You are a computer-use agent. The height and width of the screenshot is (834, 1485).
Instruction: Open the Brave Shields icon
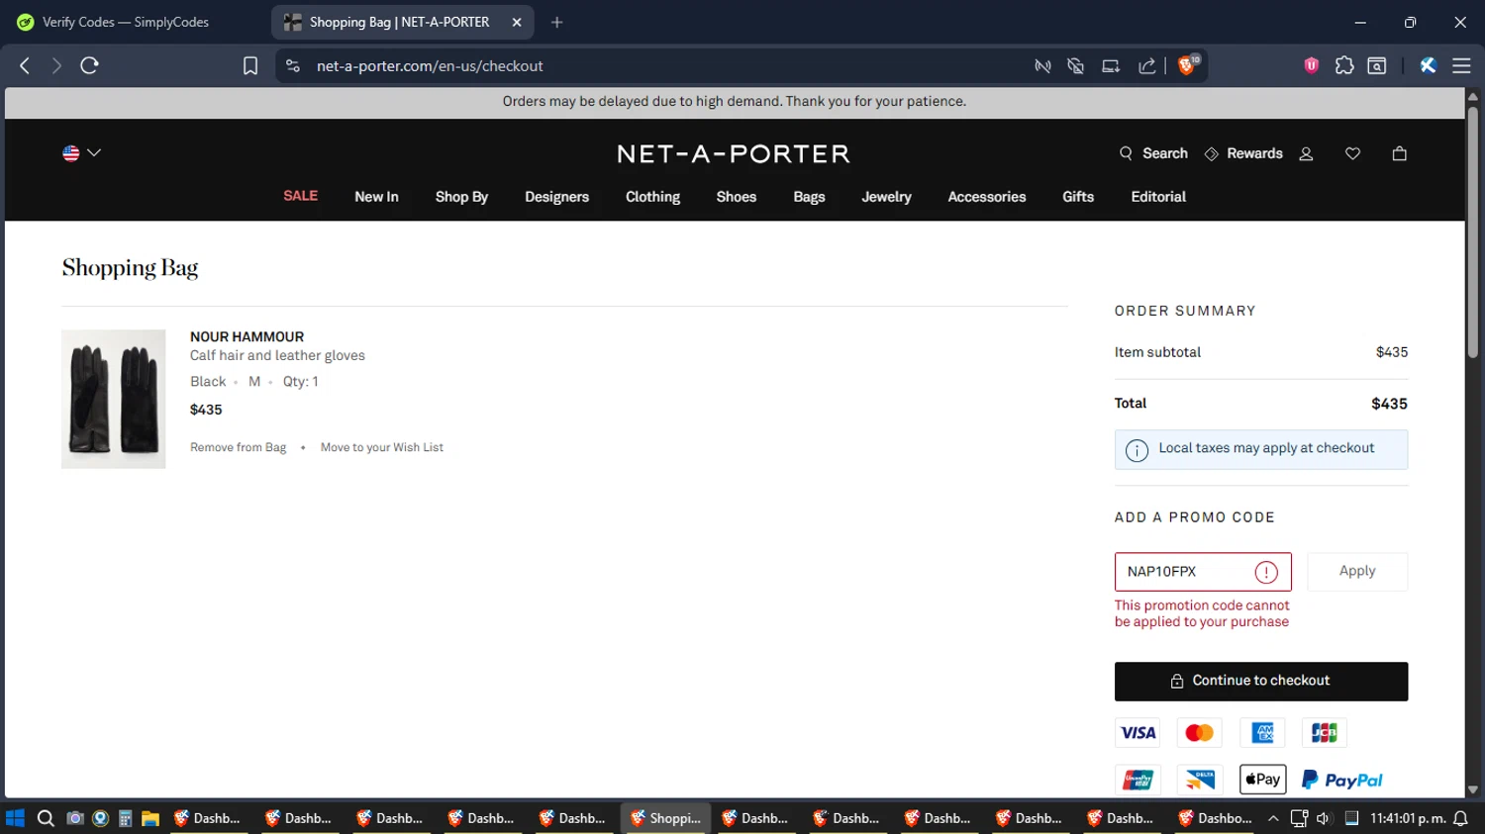click(1188, 65)
